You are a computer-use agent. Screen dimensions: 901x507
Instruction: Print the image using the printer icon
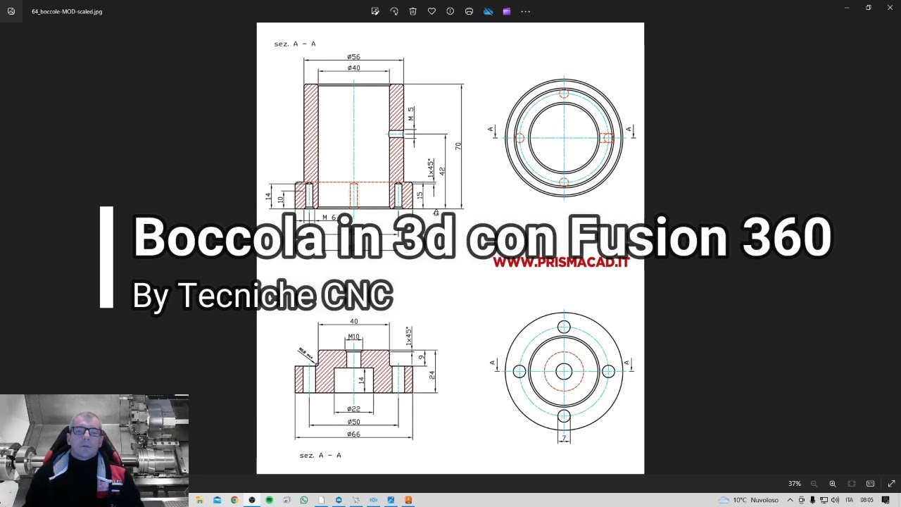469,11
